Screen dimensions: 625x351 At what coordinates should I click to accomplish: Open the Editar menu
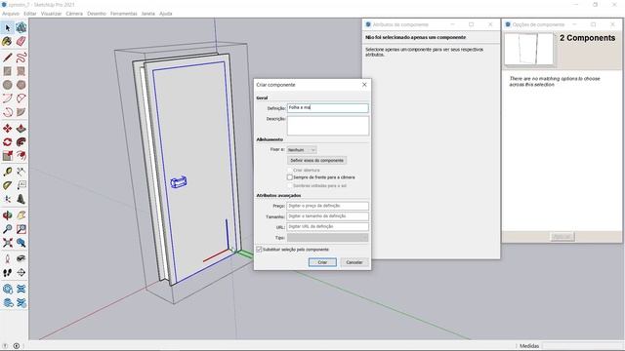point(30,14)
